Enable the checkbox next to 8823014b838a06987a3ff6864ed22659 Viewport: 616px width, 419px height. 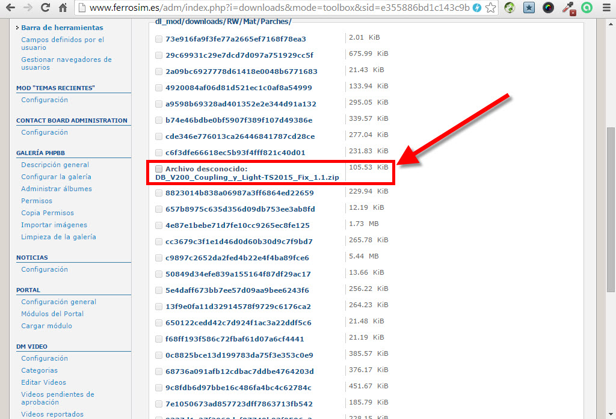[159, 193]
